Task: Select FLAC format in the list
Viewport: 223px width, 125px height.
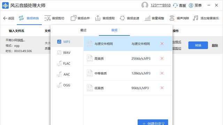Action: tap(67, 64)
